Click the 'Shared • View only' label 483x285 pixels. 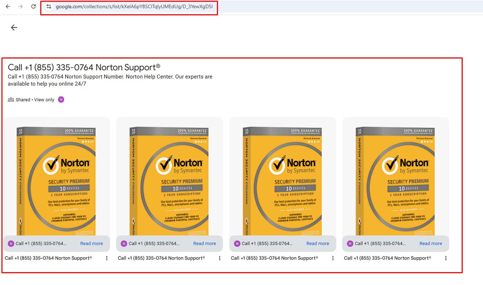[x=35, y=100]
